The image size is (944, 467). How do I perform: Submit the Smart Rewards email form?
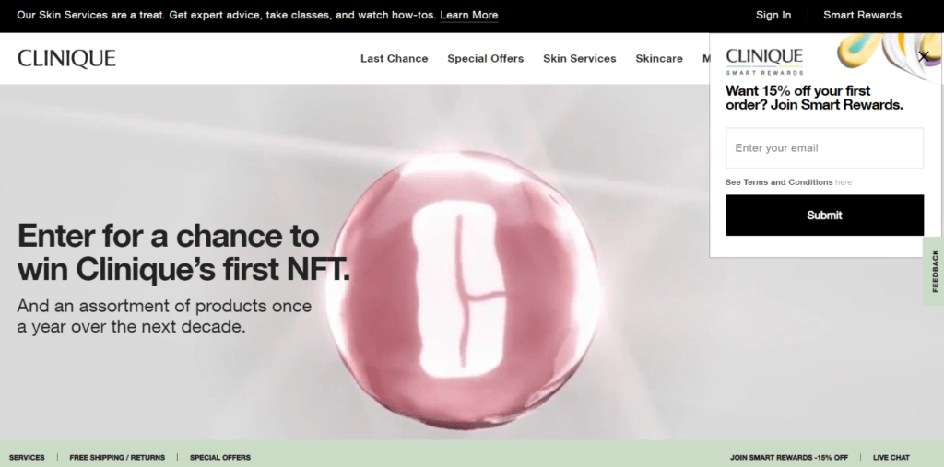pos(824,215)
